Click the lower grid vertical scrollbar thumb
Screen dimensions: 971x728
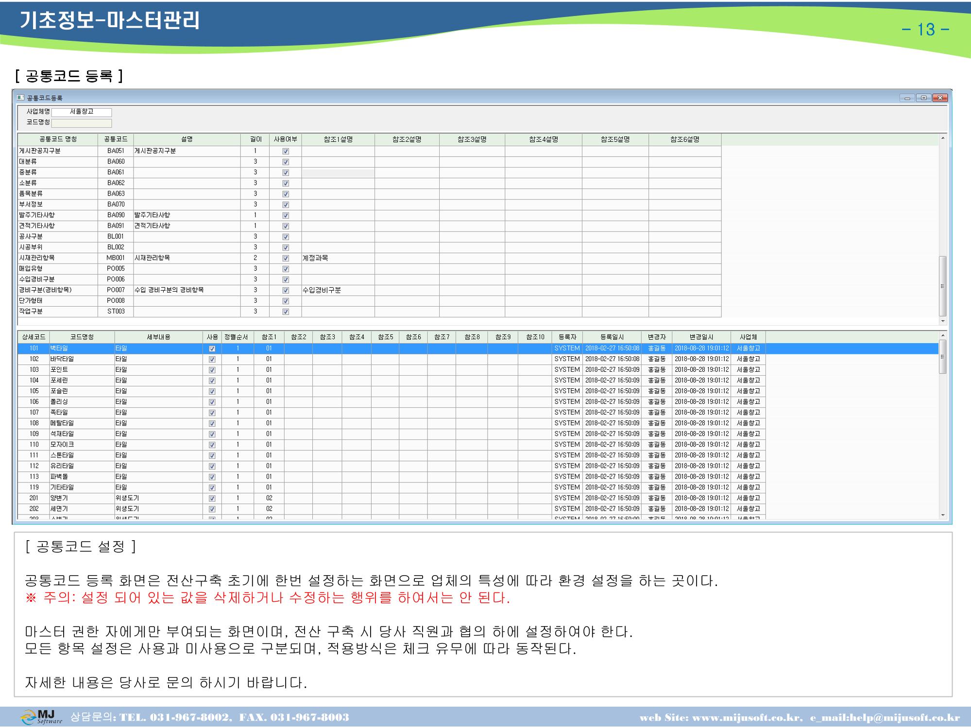tap(943, 357)
